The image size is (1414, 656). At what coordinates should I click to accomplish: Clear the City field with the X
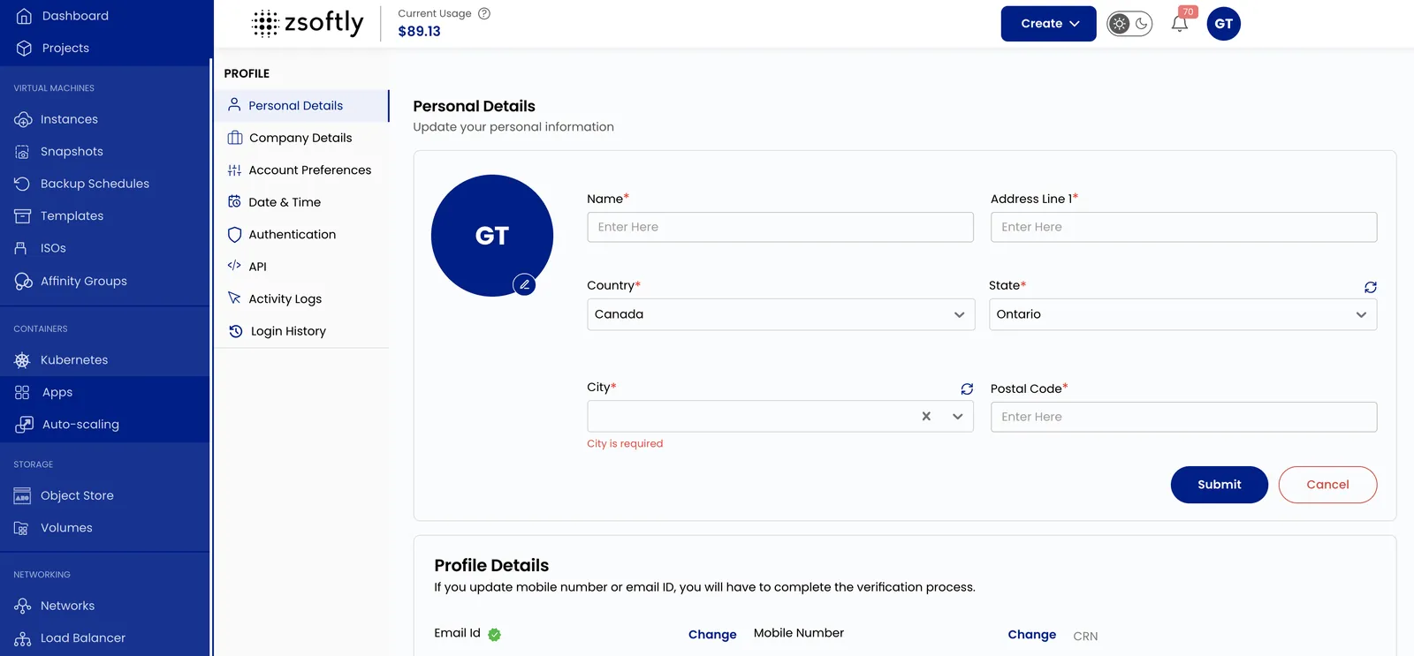tap(926, 417)
